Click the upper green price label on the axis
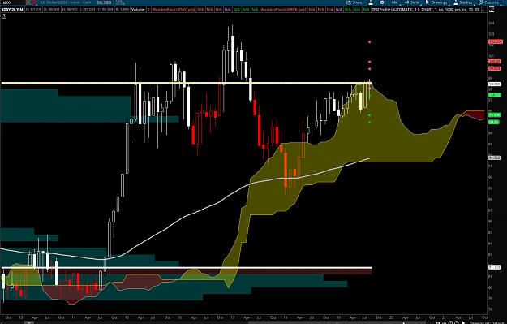 [x=495, y=95]
